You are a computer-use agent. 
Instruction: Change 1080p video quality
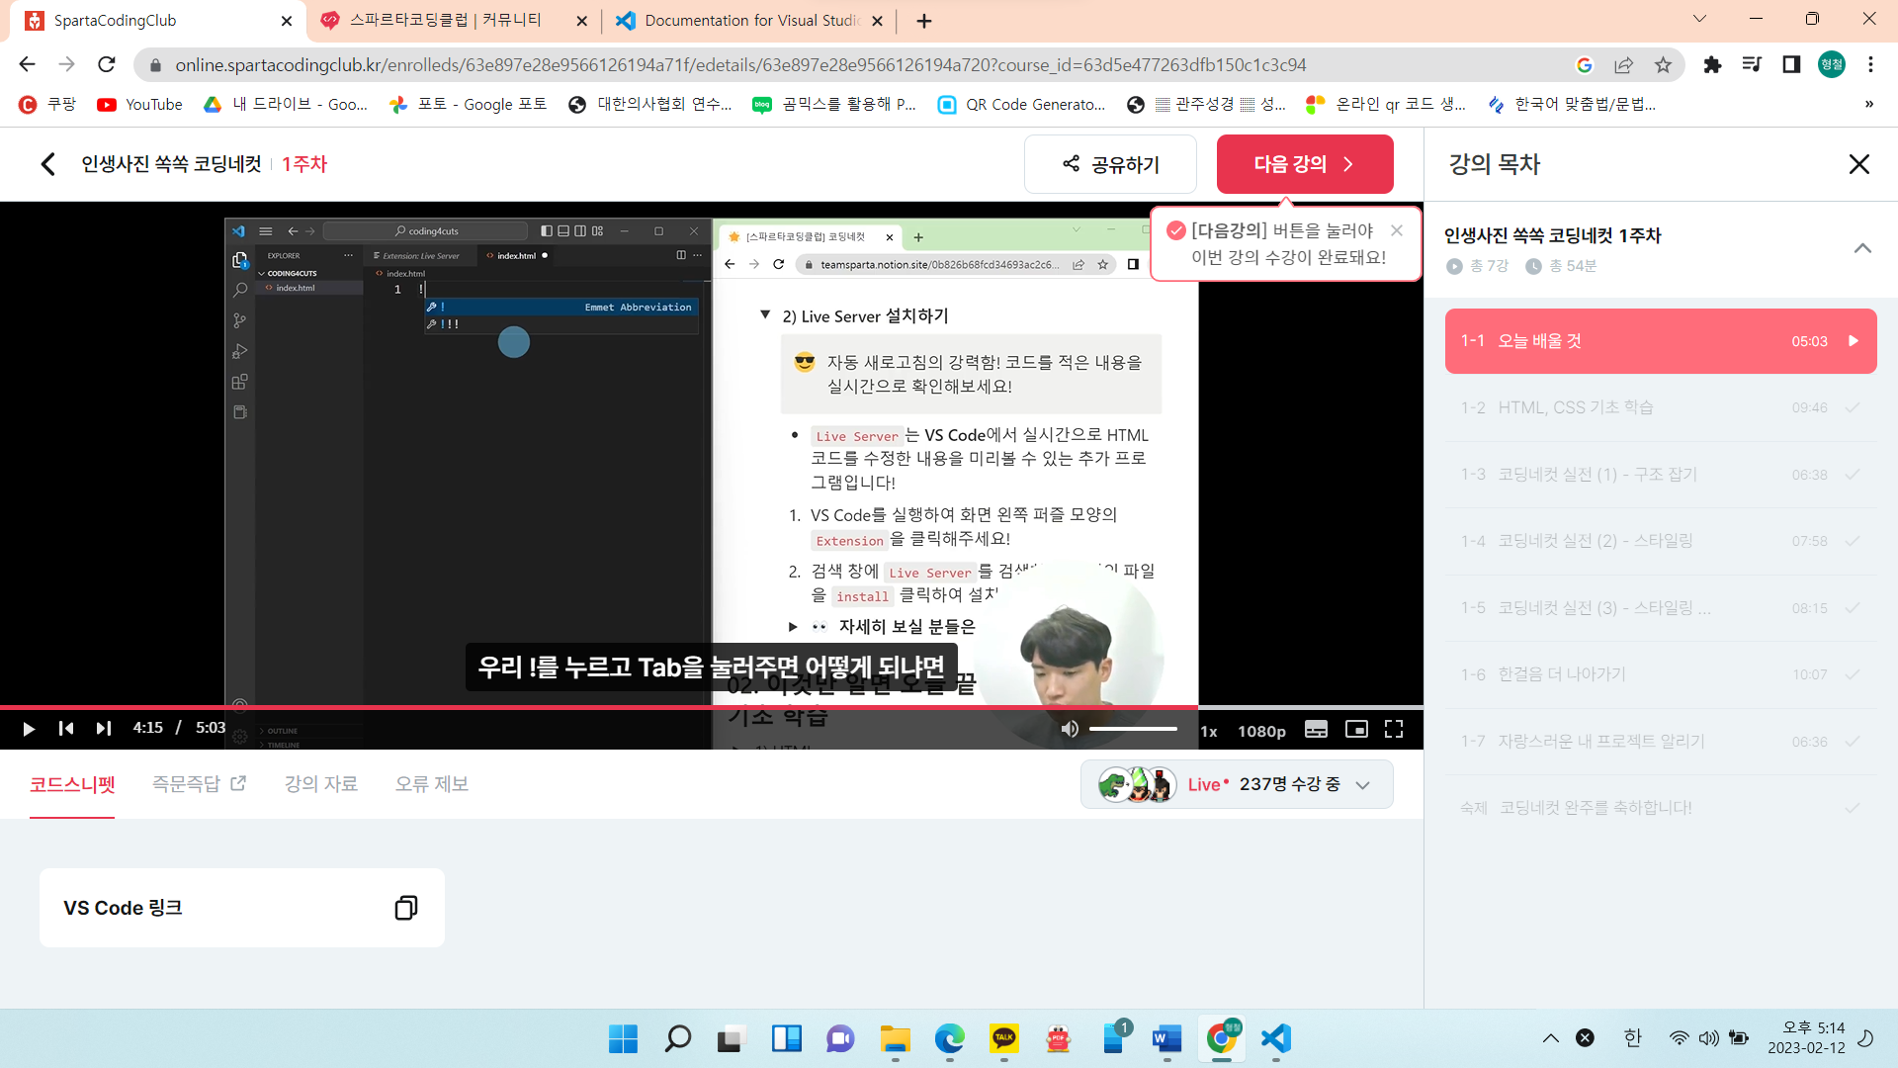coord(1261,731)
